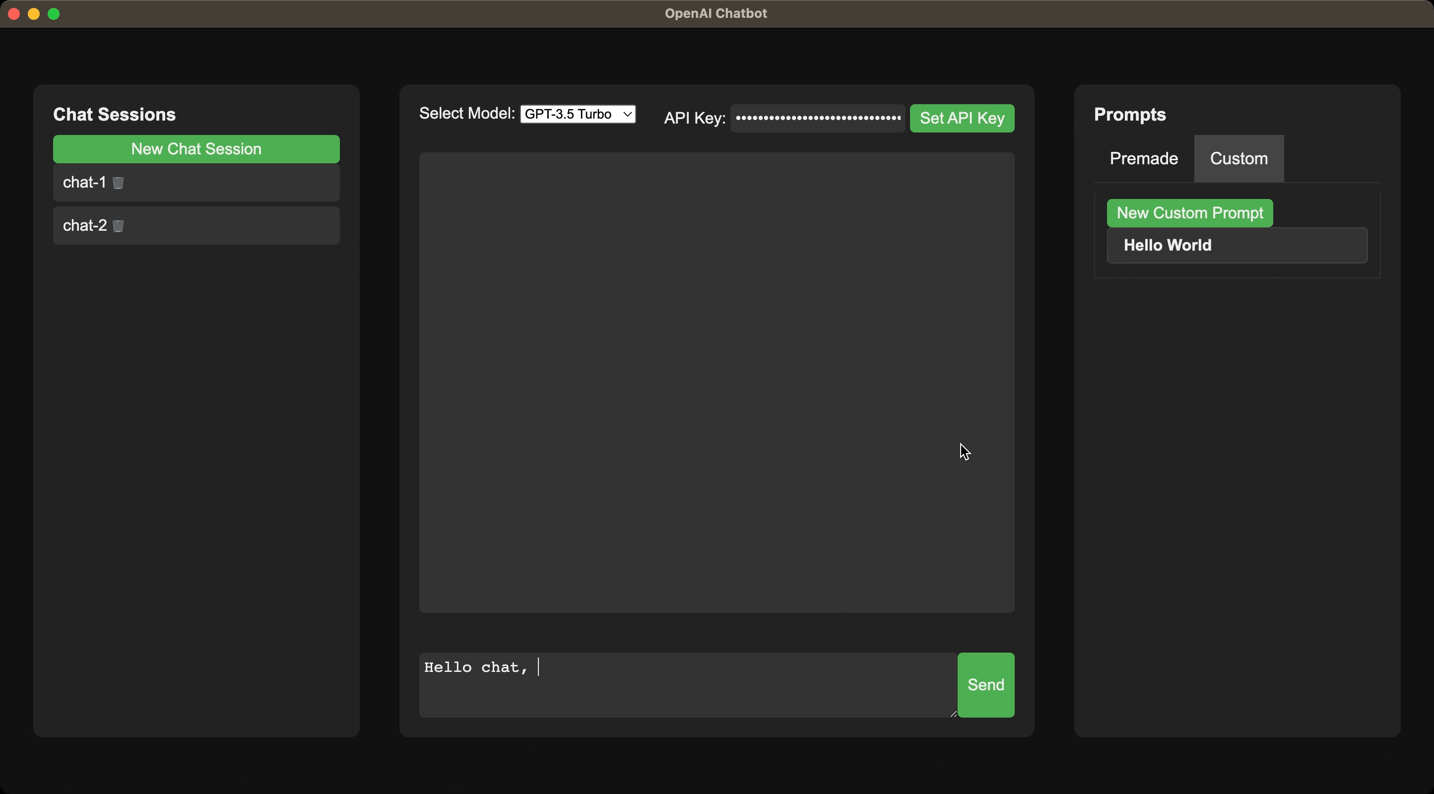Create a New Custom Prompt
The image size is (1434, 794).
coord(1189,213)
